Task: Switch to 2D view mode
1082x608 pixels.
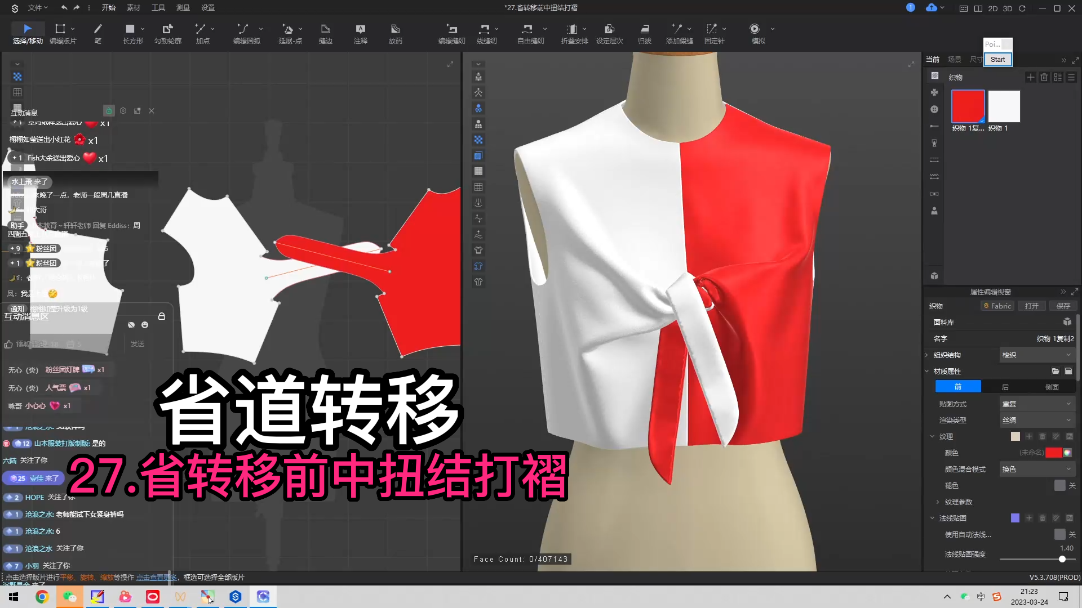Action: [x=993, y=8]
